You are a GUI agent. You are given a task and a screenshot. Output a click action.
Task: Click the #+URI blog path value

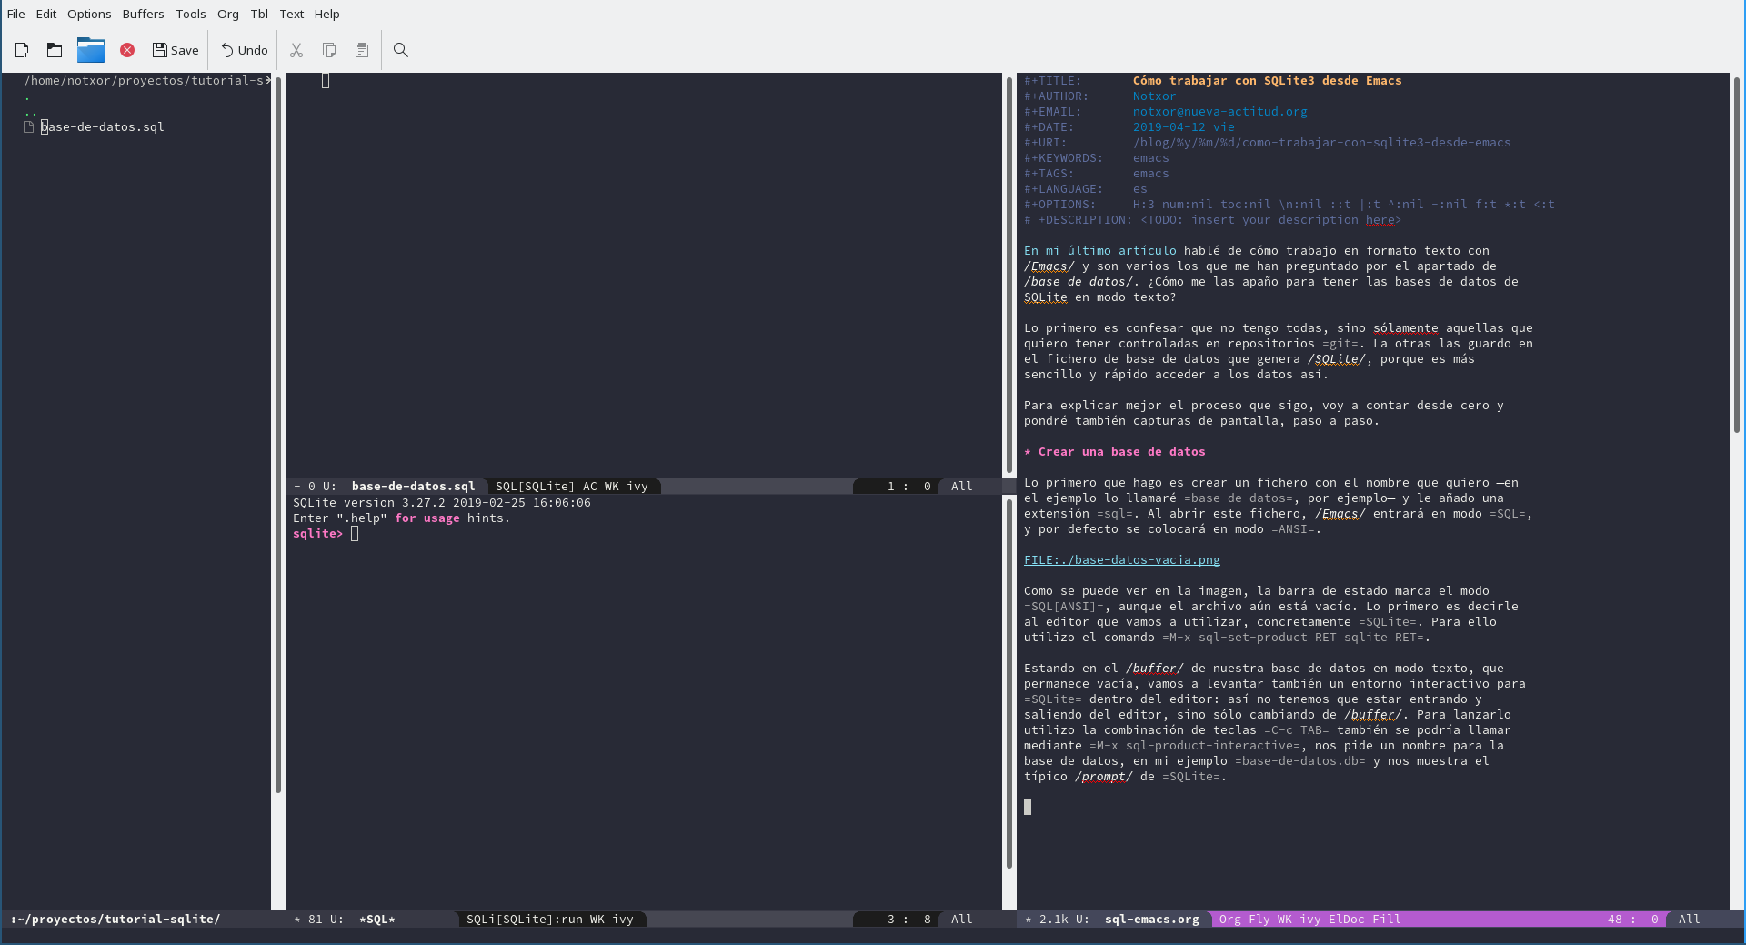point(1322,143)
